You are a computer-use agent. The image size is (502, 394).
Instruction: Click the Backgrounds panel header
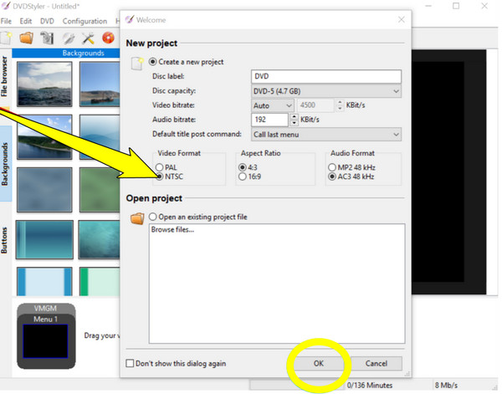point(66,54)
